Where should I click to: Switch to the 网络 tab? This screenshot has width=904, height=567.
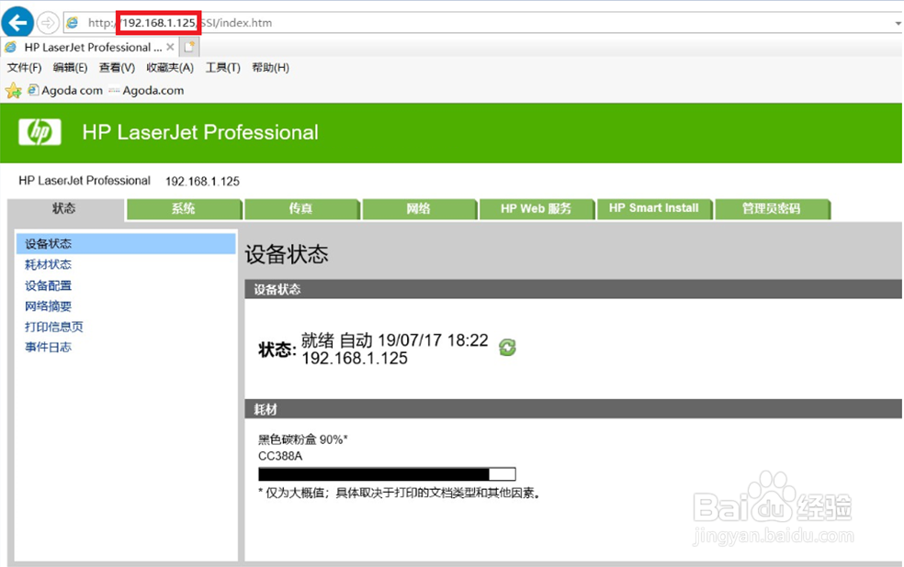(419, 209)
